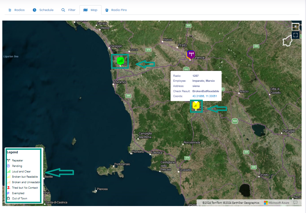
Task: Click the Prato city label
Action: click(x=182, y=45)
